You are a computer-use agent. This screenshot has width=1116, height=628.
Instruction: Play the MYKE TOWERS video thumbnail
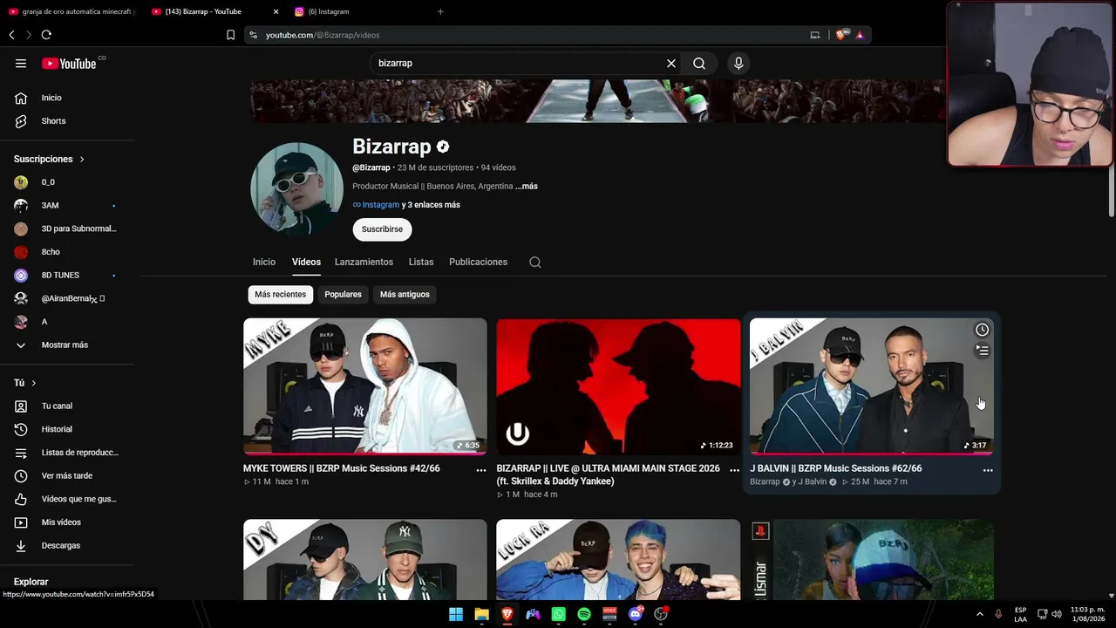point(365,386)
